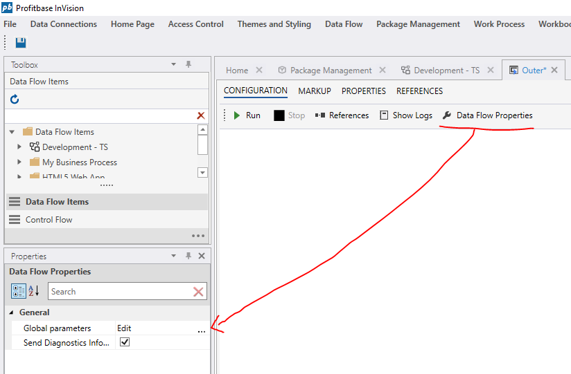The image size is (571, 374).
Task: Open Data Flow Properties wrench icon
Action: 447,115
